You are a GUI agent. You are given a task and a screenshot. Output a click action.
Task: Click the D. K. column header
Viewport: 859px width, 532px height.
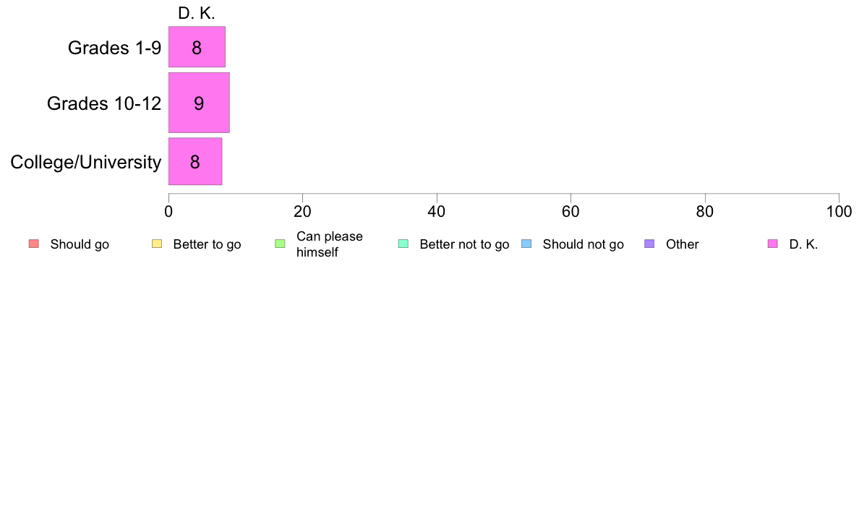197,13
